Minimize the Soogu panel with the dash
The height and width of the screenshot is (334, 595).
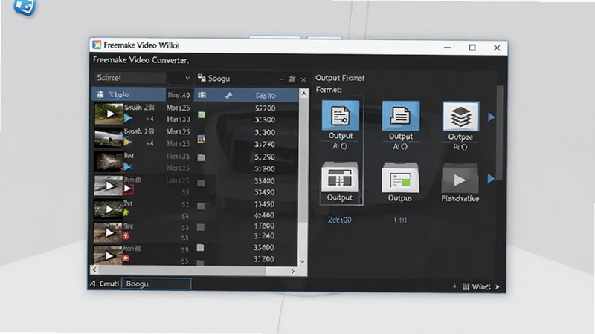tap(281, 79)
